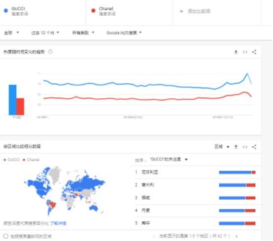Click the plus icon to add comparison
Image resolution: width=273 pixels, height=241 pixels.
tap(181, 11)
